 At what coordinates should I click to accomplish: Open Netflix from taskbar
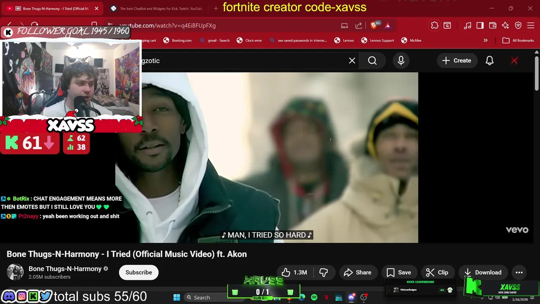(x=327, y=298)
